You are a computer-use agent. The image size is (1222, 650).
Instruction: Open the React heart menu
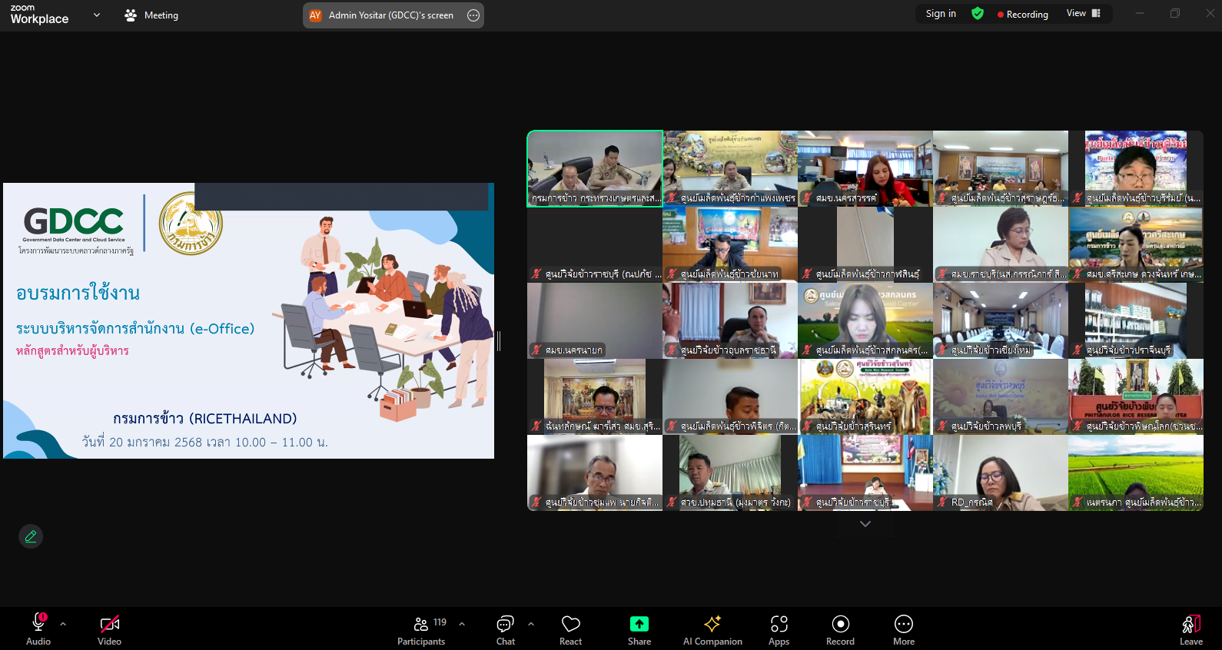[570, 629]
